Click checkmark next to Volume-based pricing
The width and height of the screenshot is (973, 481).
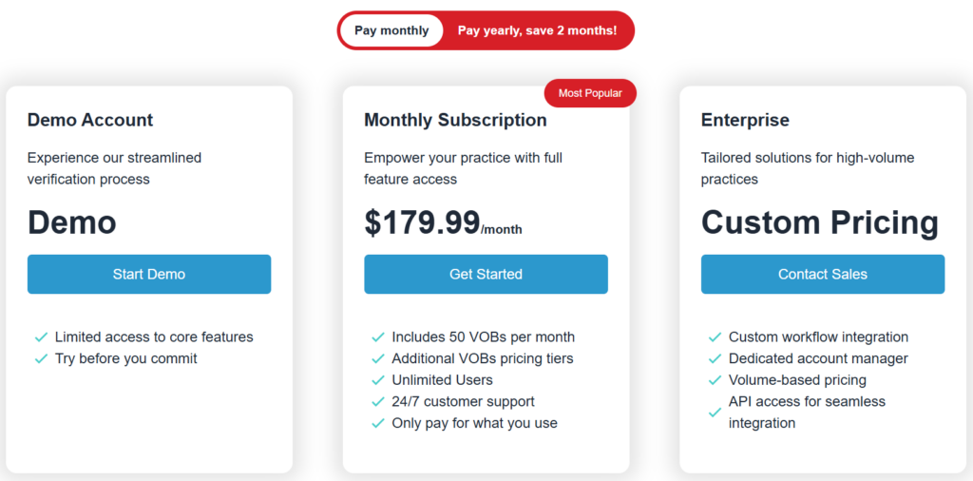click(x=715, y=380)
